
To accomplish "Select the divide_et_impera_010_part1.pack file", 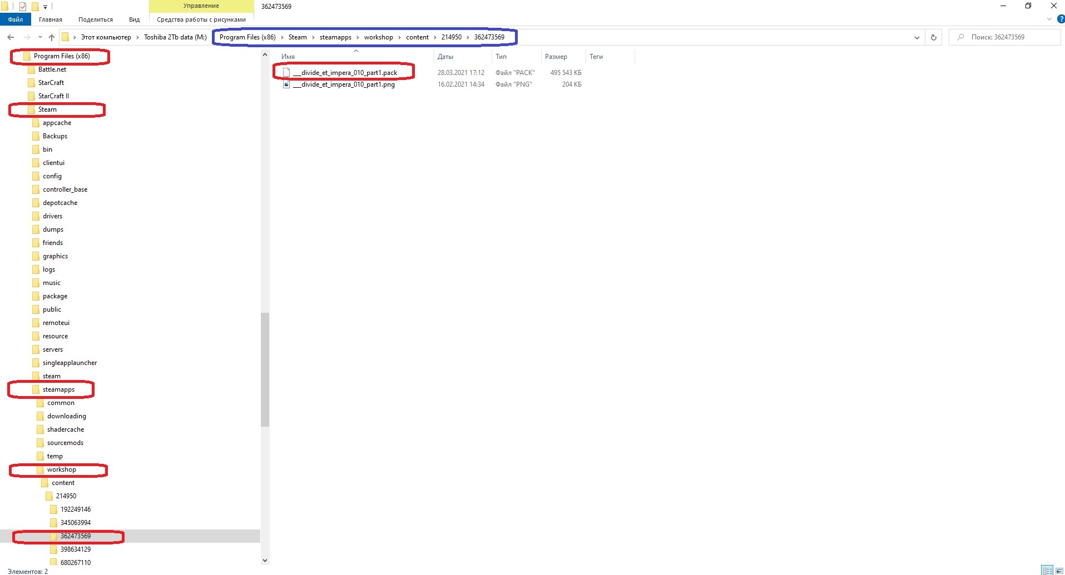I will click(x=345, y=72).
